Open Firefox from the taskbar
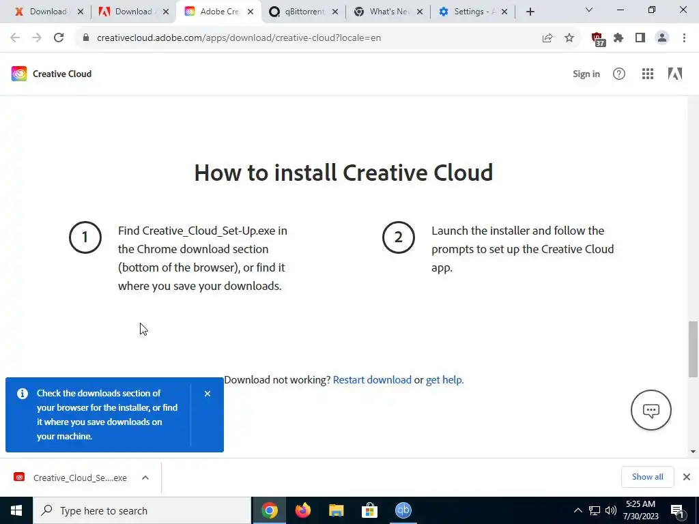 [302, 510]
